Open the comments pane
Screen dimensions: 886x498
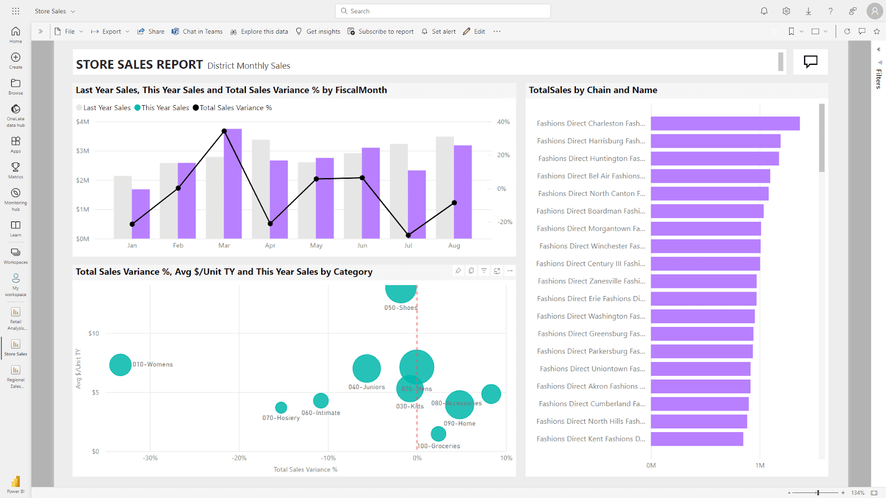861,31
